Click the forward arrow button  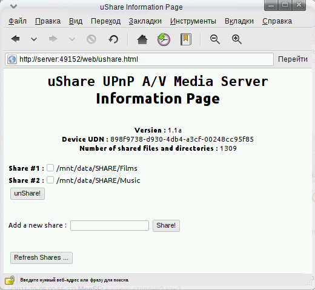tap(53, 39)
